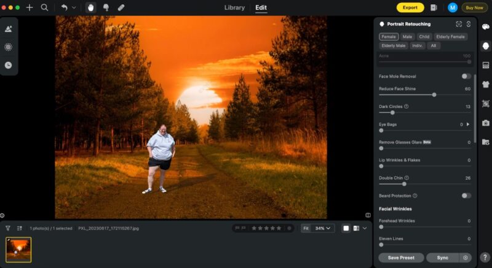Expand the Eye Bags options arrow

click(x=468, y=124)
